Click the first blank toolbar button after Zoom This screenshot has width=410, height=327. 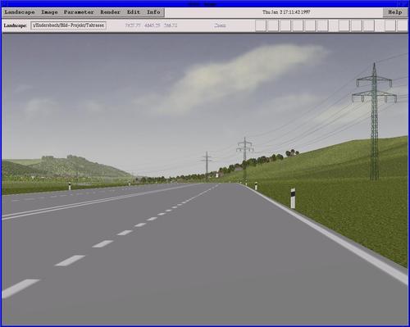click(x=261, y=25)
